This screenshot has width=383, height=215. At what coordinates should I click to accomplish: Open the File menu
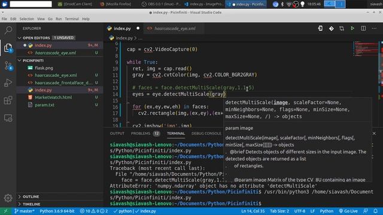tap(4, 19)
